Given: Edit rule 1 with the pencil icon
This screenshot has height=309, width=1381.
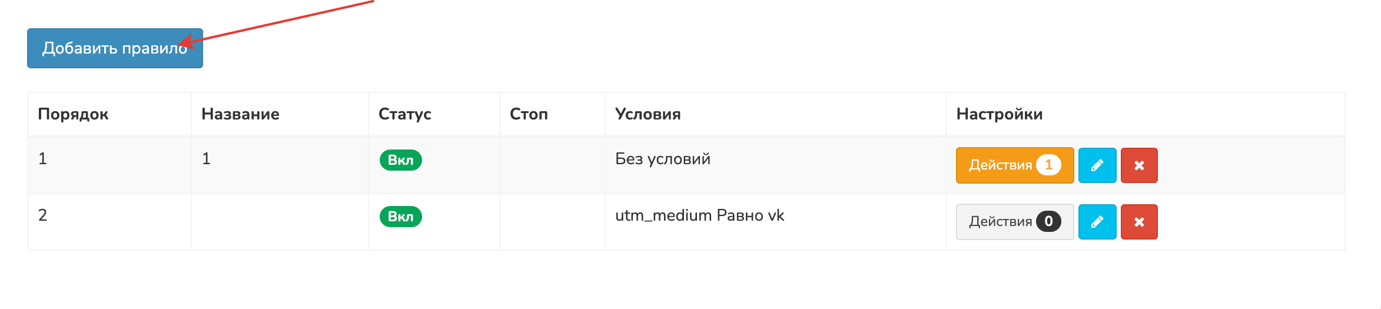Looking at the screenshot, I should (1097, 165).
